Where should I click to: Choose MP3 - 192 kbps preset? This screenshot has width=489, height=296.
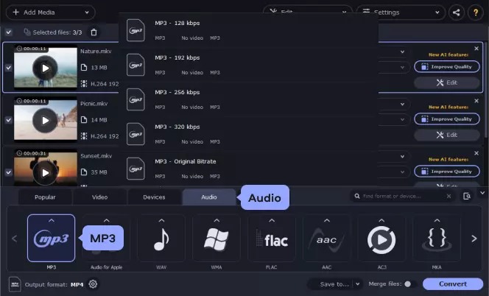[x=249, y=65]
